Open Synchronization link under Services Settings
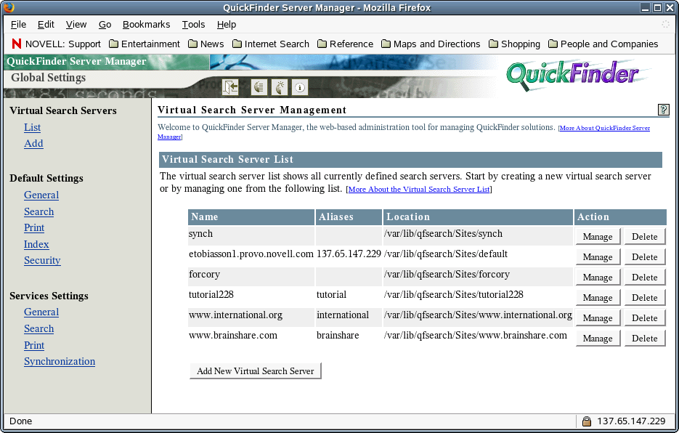 pos(60,361)
